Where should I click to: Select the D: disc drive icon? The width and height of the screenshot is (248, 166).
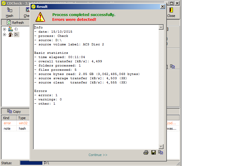tap(11, 34)
